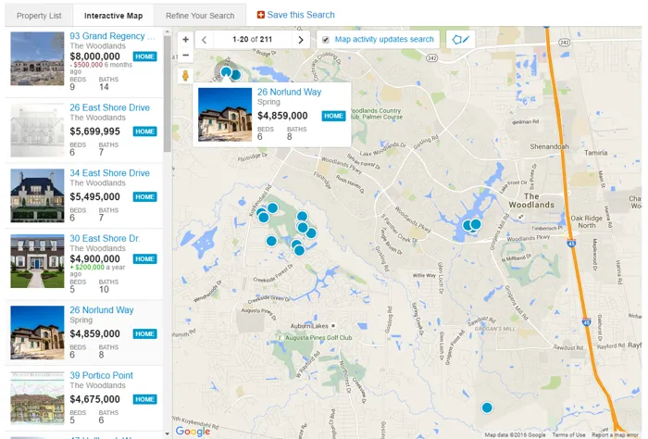Open photo of 93 Grand Regency
The height and width of the screenshot is (439, 648).
pyautogui.click(x=37, y=58)
